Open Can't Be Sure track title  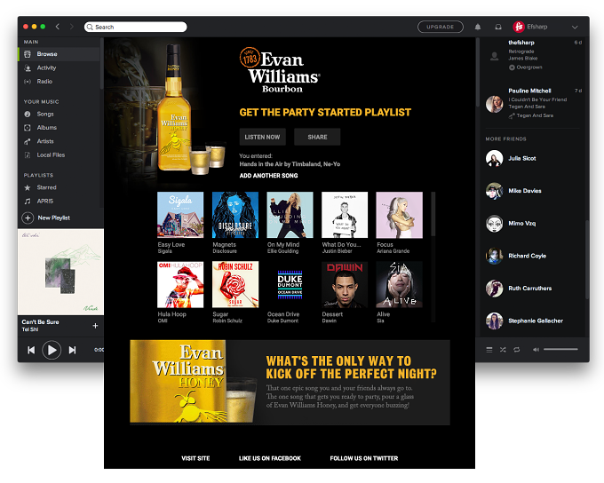click(41, 322)
